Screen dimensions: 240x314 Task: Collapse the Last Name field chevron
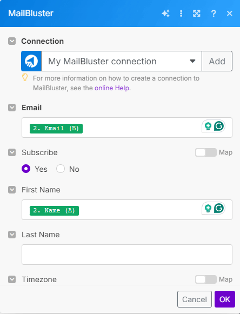[12, 235]
